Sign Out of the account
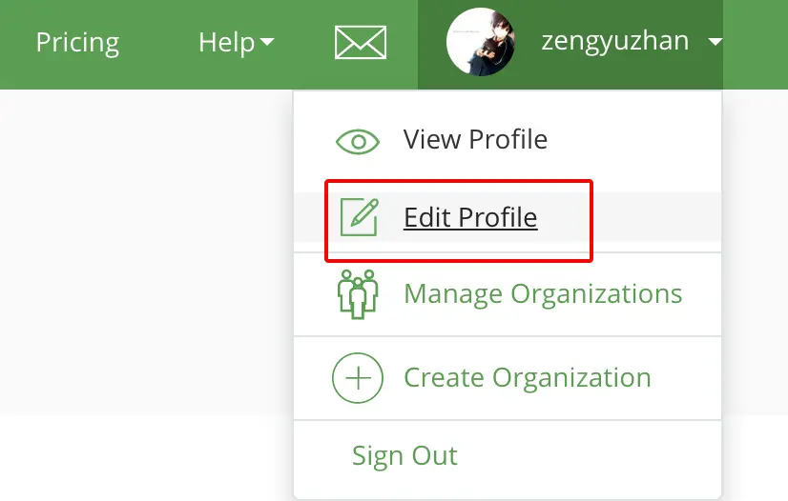The height and width of the screenshot is (501, 788). (x=405, y=456)
